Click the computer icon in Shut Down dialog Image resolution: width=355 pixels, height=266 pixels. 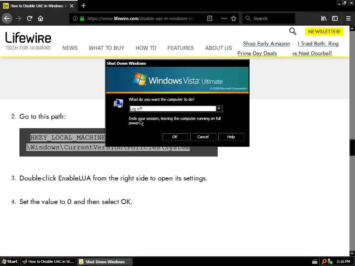119,103
